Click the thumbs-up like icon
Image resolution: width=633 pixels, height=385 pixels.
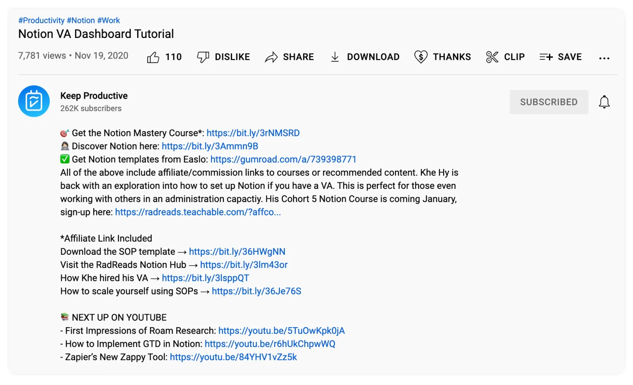[x=153, y=57]
